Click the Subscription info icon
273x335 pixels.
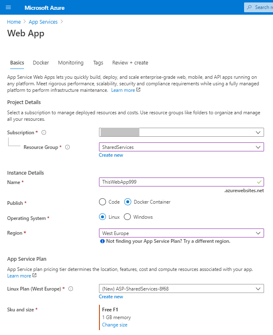point(44,133)
